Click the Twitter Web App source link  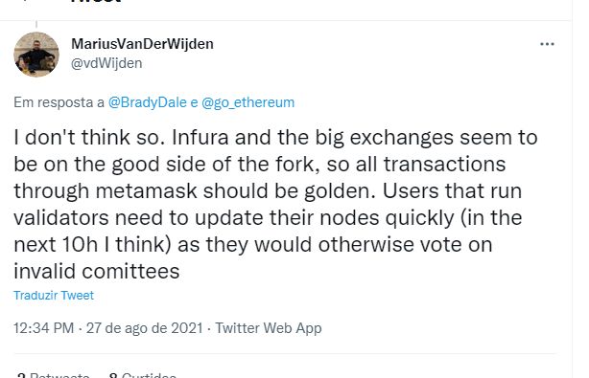(269, 328)
